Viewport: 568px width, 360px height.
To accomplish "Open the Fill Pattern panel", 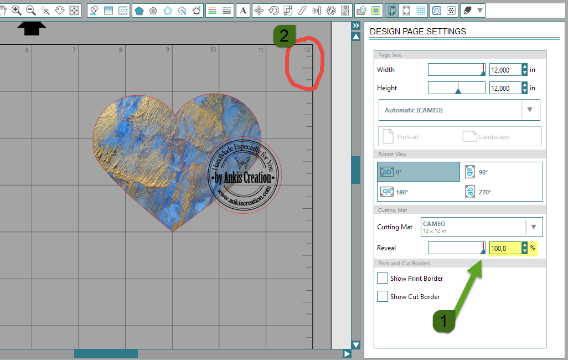I will 123,11.
